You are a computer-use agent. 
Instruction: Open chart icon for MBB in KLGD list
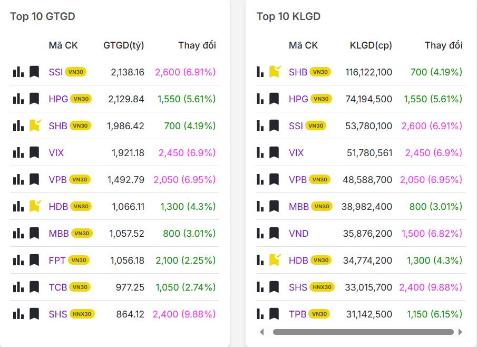[260, 206]
